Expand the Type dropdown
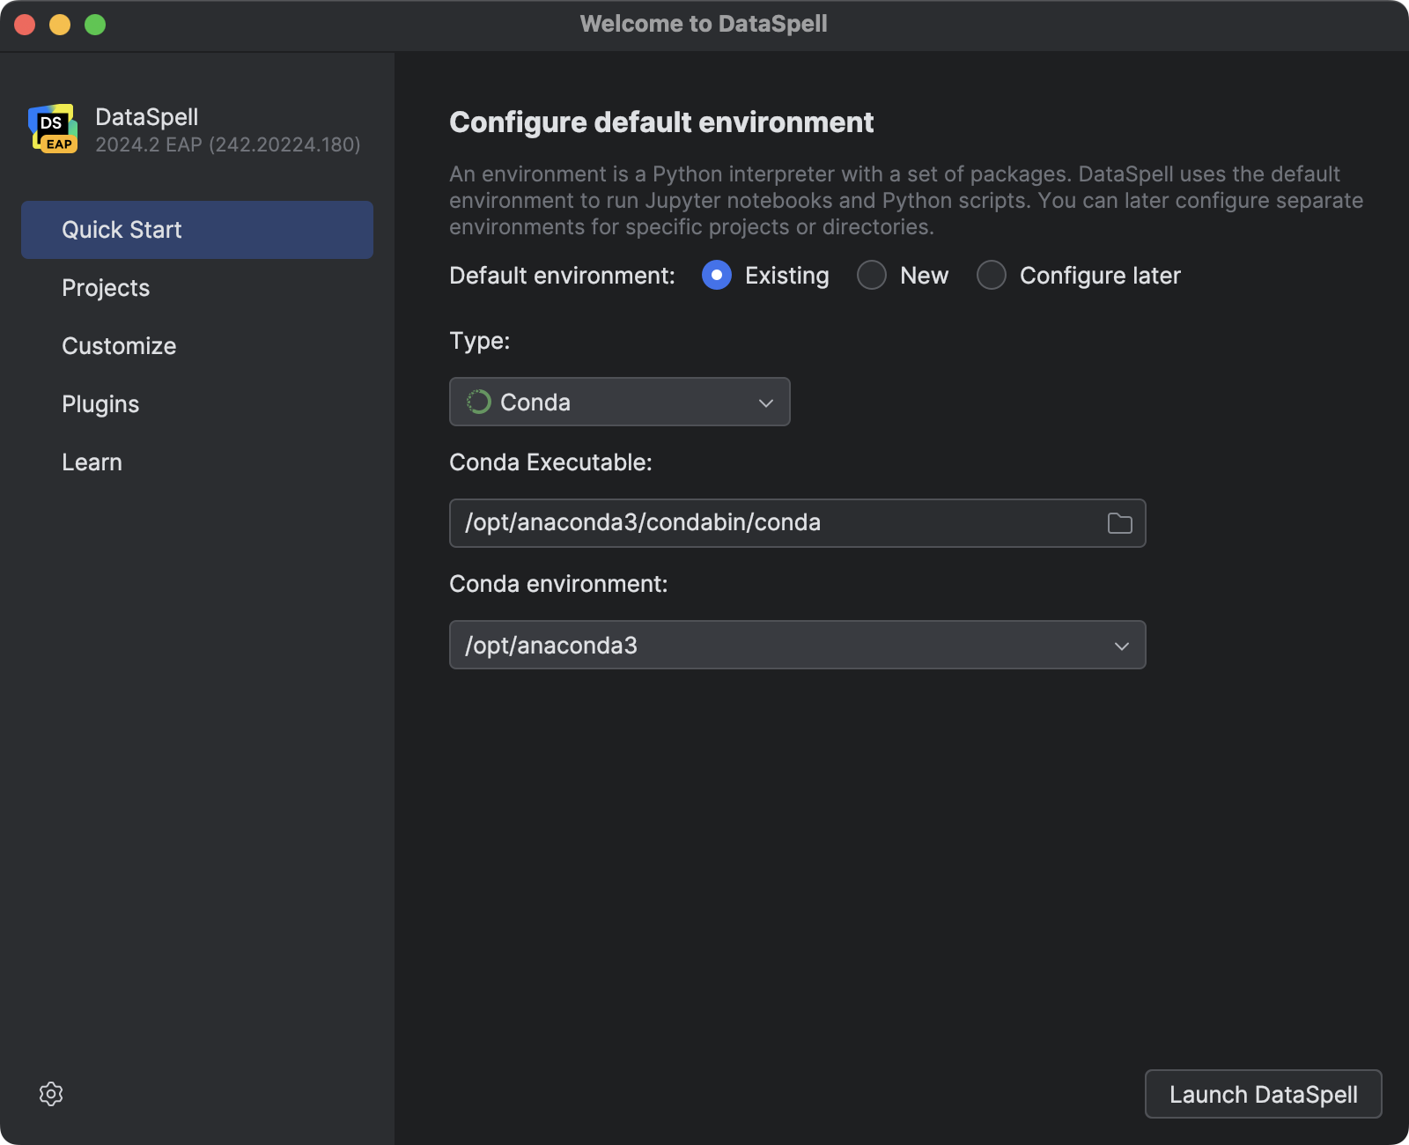The height and width of the screenshot is (1145, 1409). (619, 402)
